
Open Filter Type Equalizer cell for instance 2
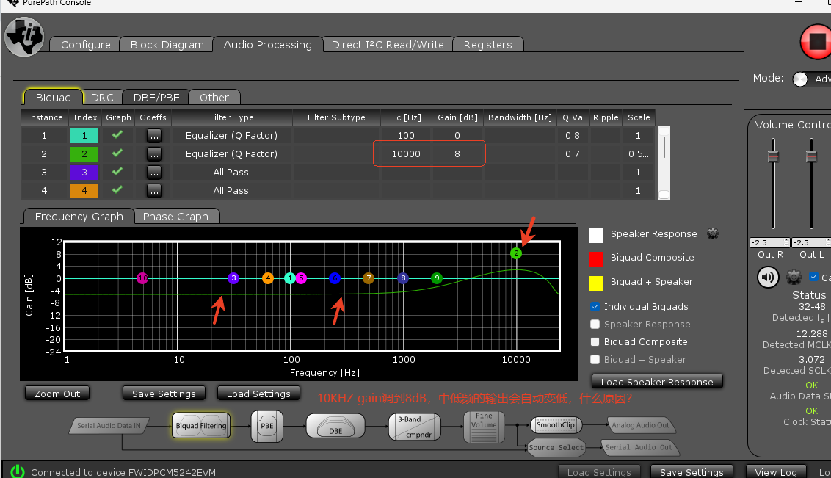231,153
